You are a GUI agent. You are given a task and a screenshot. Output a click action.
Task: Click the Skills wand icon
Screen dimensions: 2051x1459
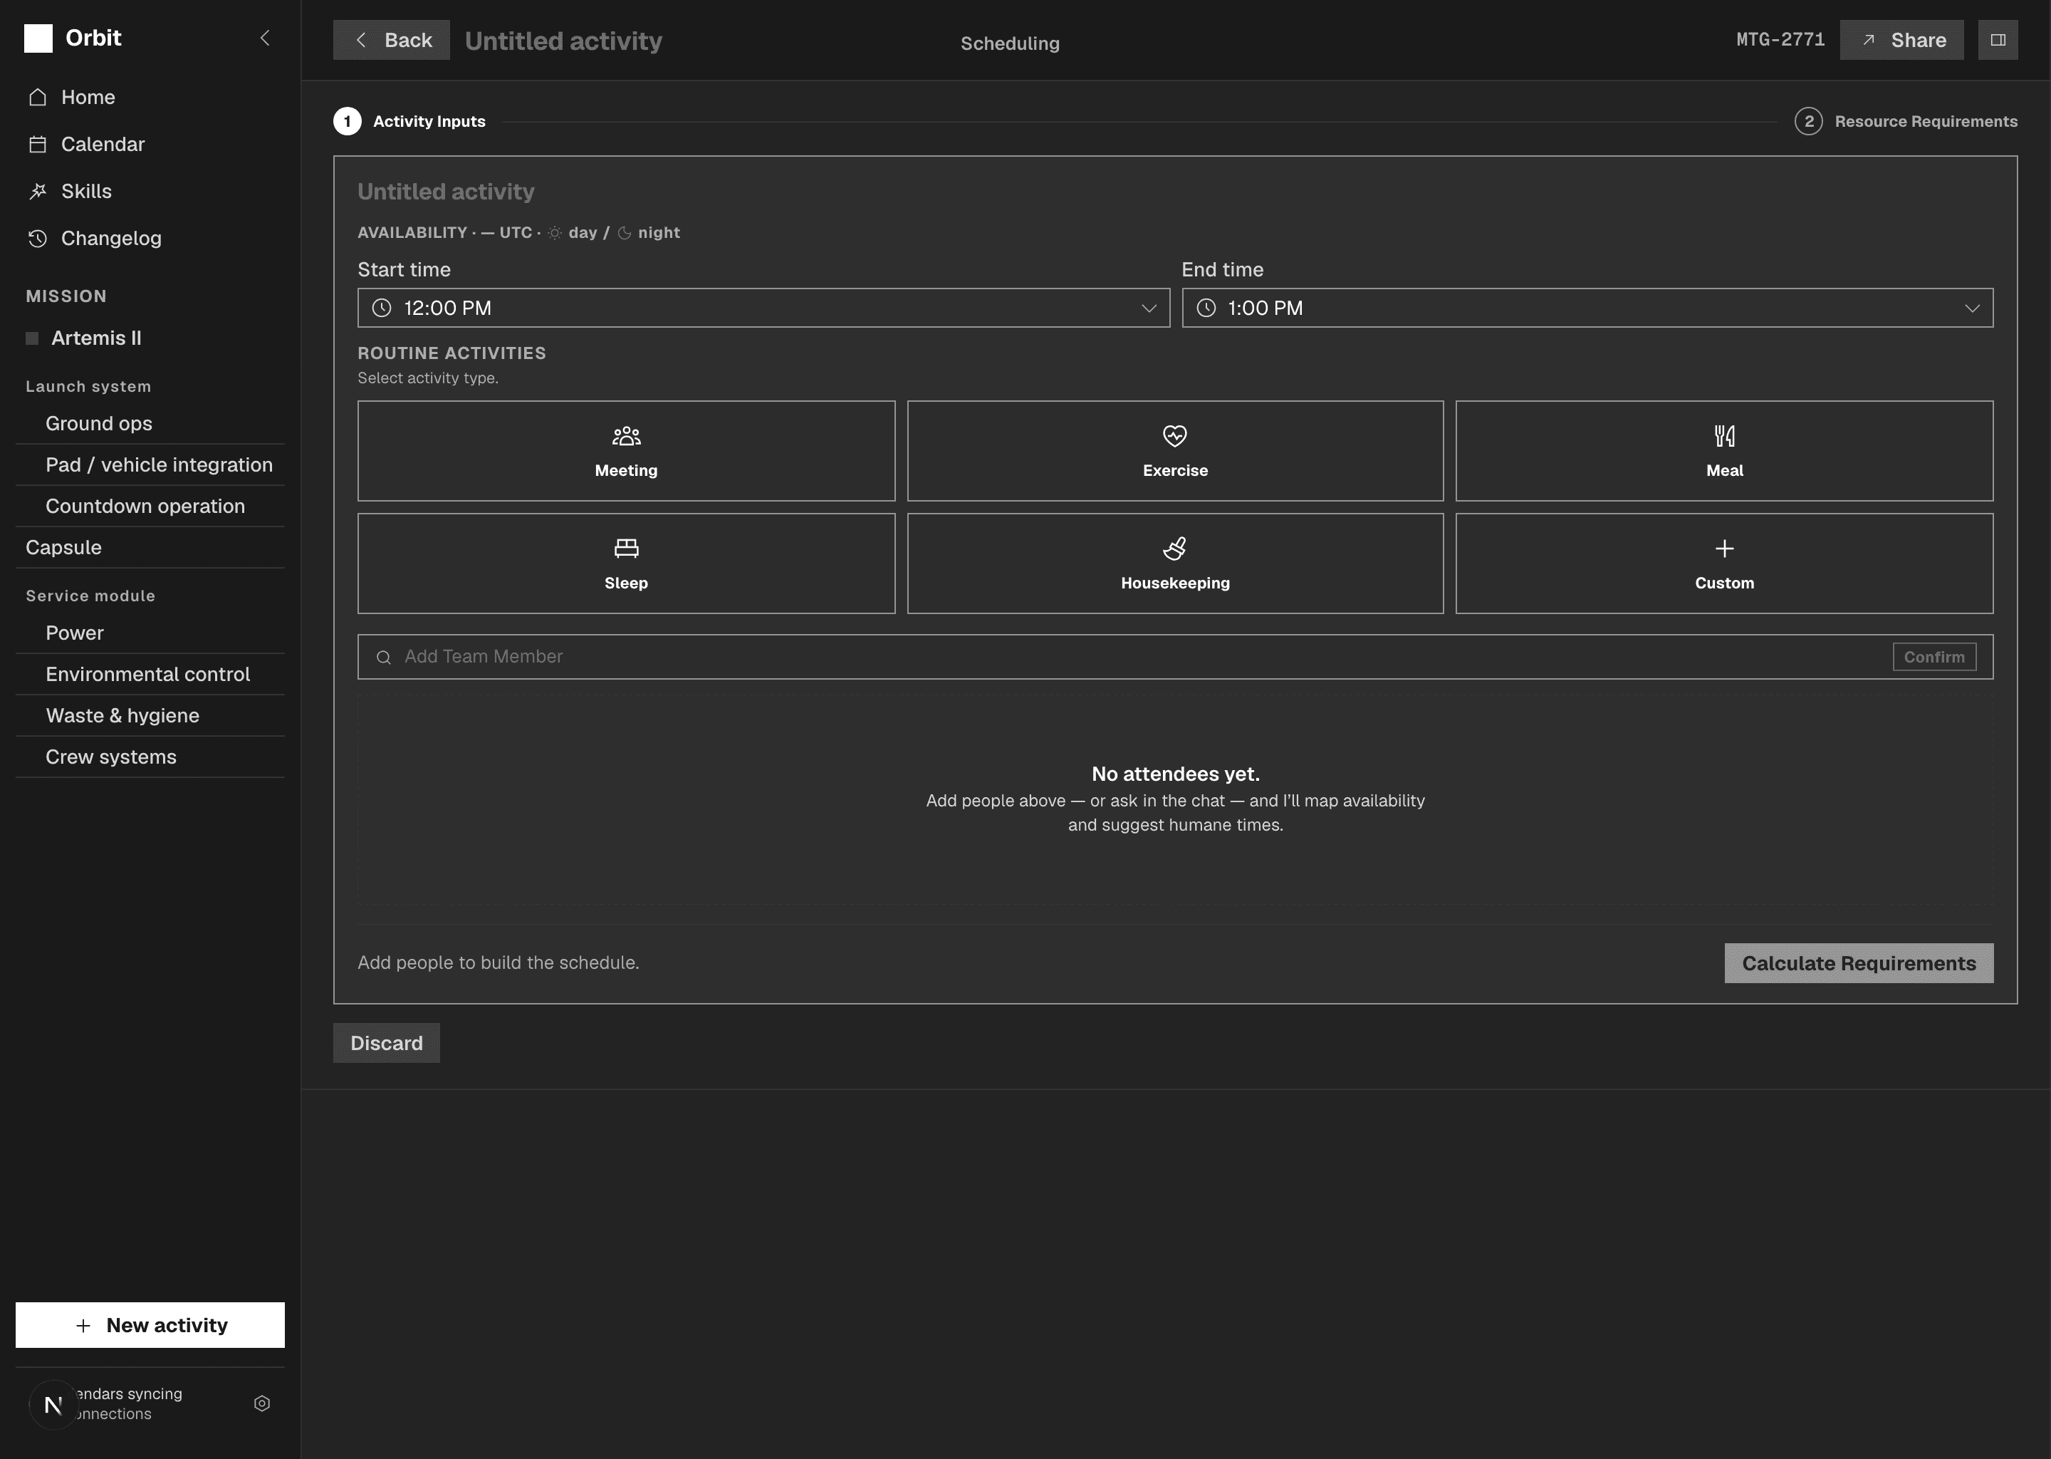pyautogui.click(x=38, y=192)
